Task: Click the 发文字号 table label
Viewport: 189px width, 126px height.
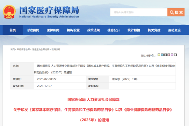Action: [x=94, y=79]
